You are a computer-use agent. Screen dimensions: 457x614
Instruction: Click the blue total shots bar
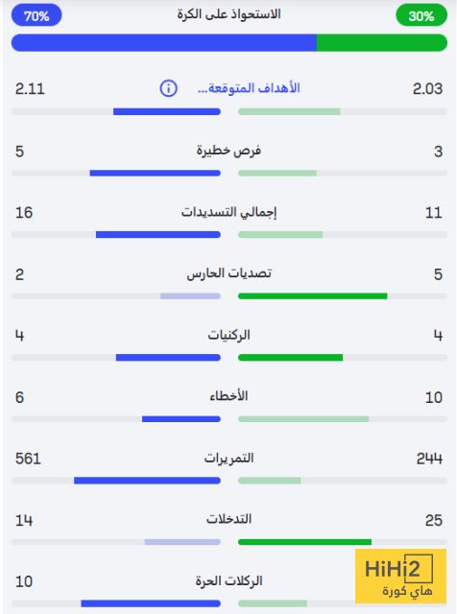point(158,234)
